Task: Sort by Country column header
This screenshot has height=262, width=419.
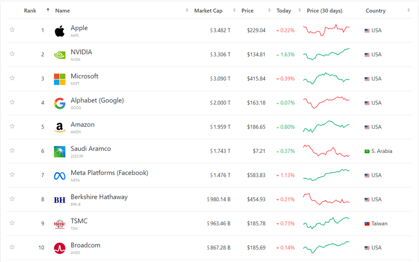Action: click(375, 11)
